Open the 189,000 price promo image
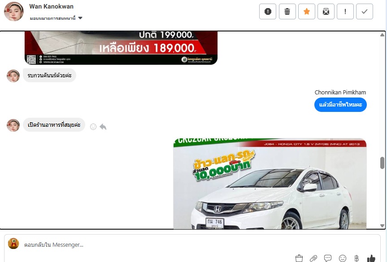The image size is (387, 262). 121,48
